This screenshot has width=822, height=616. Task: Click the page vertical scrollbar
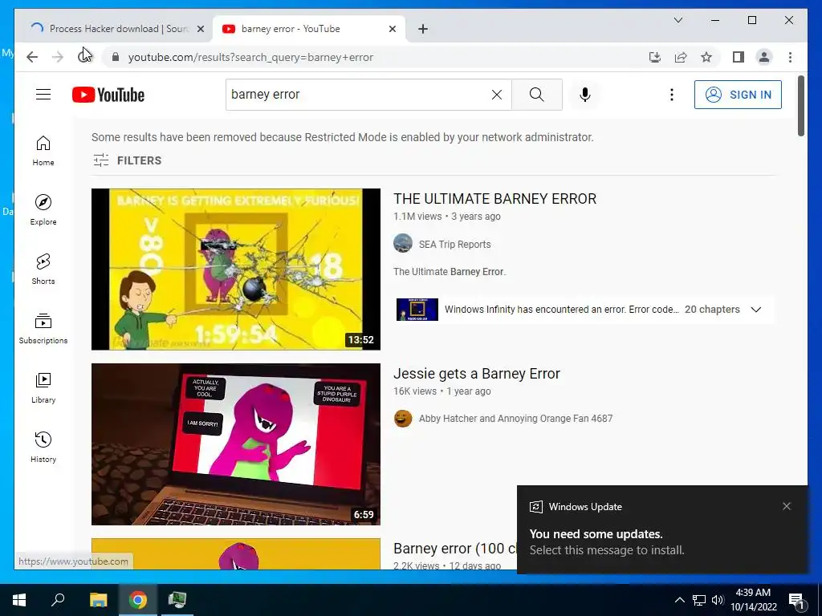point(801,106)
